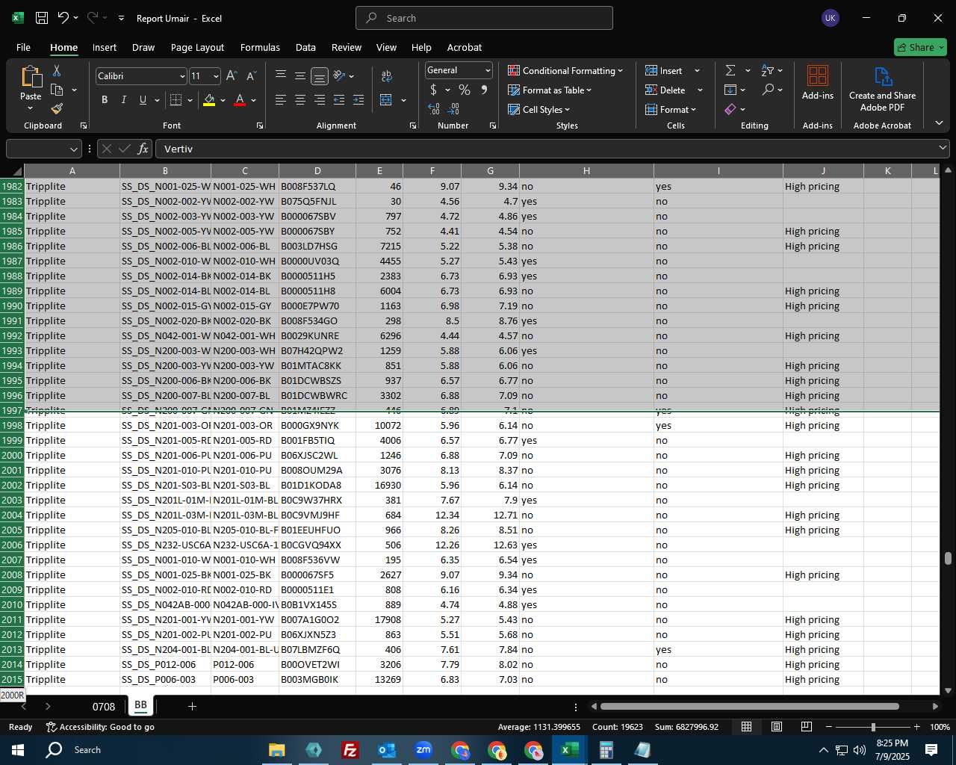Click the Font Color red swatch
The height and width of the screenshot is (765, 956).
click(x=240, y=100)
